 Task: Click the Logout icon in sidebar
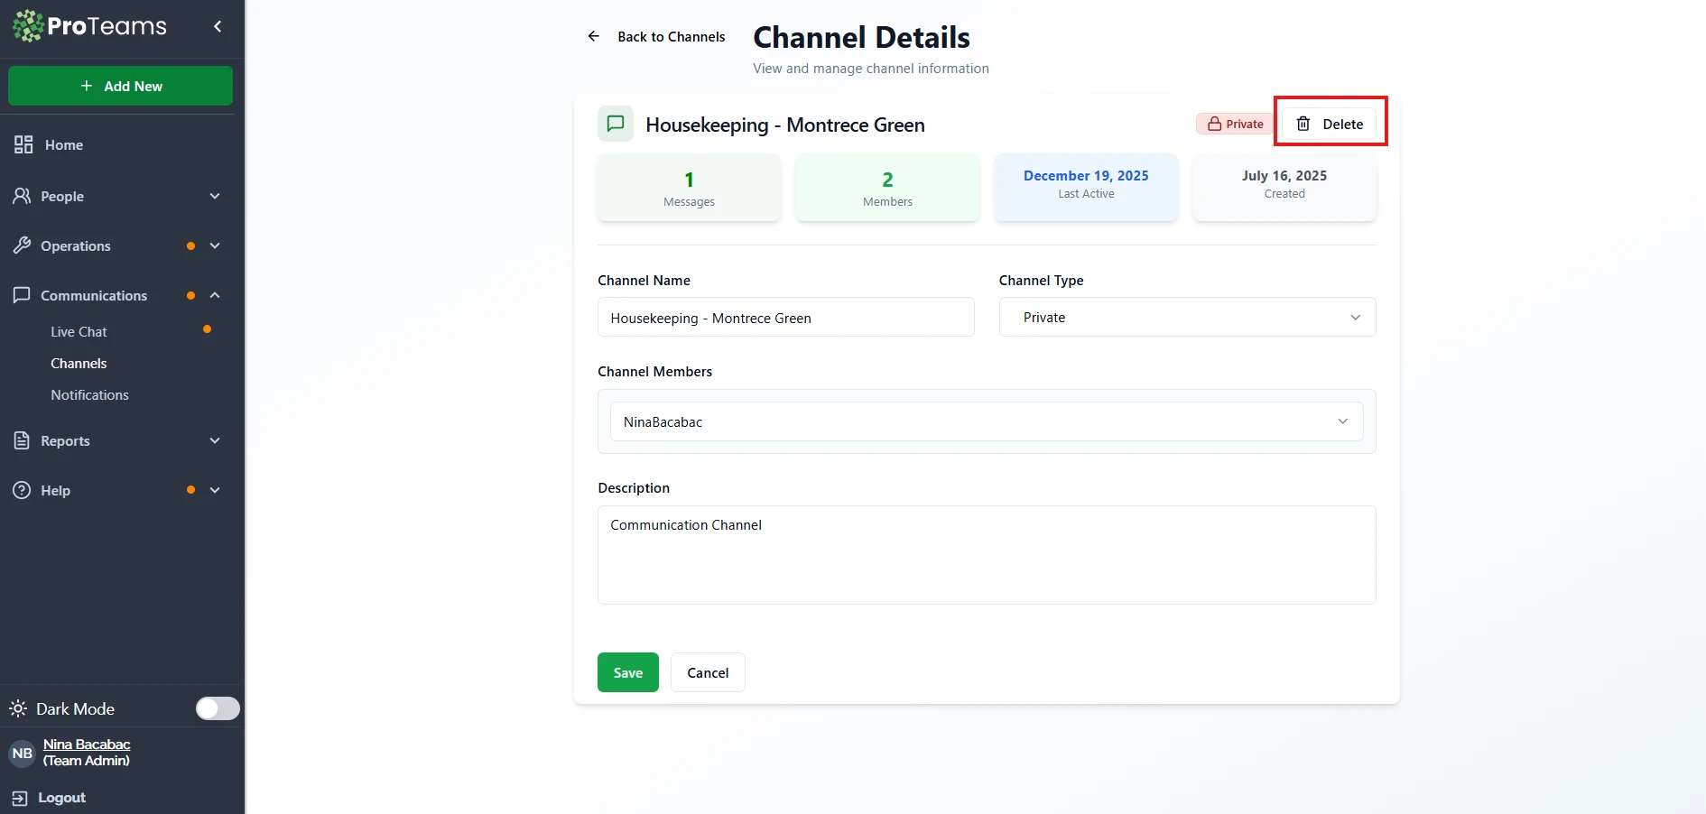pos(19,798)
